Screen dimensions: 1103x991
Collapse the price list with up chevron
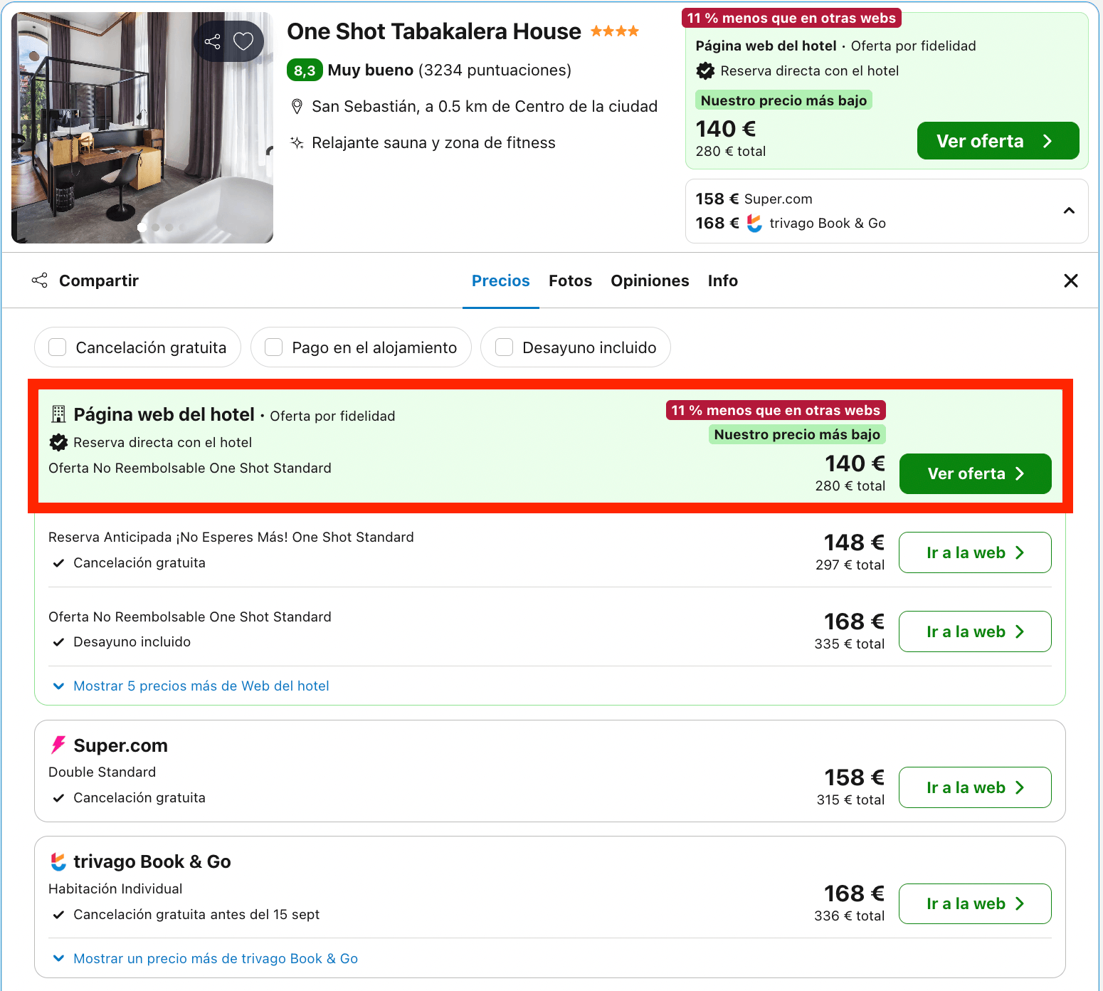1069,211
